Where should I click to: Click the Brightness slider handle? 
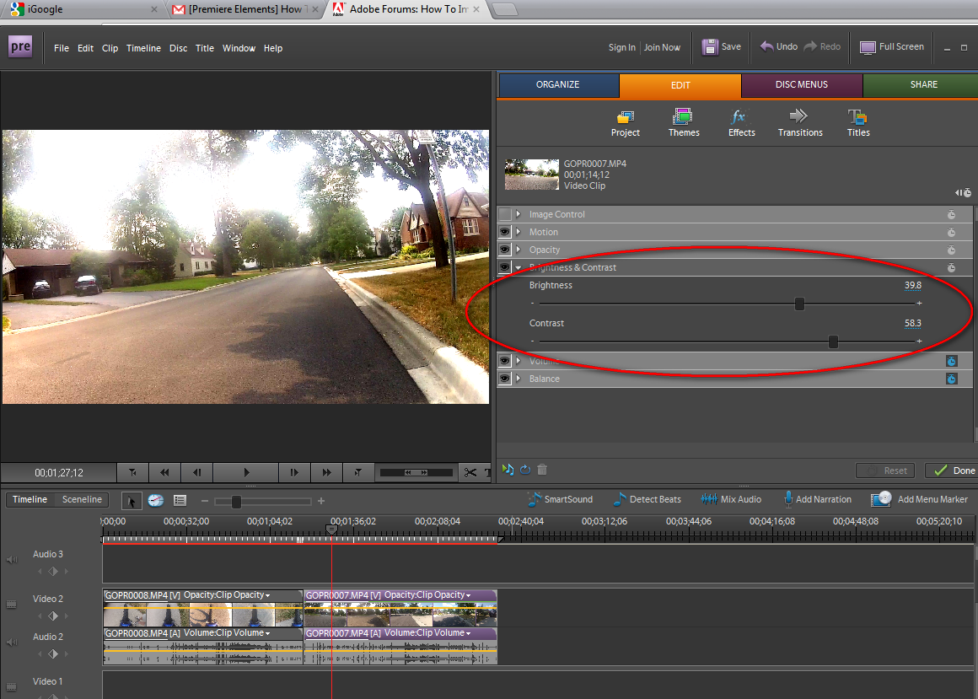pos(799,304)
